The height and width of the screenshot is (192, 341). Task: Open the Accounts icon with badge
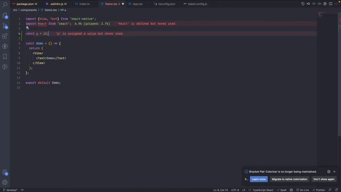[5, 172]
